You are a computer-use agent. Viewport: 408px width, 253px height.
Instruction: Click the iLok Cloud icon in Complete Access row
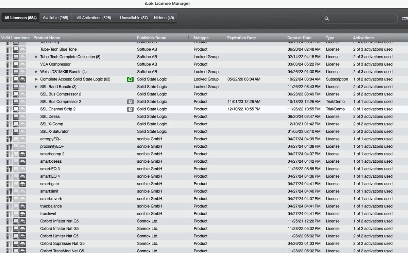click(22, 79)
